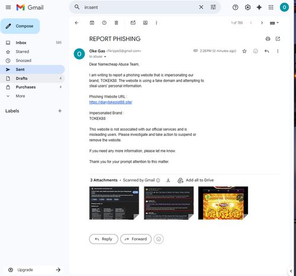Screen dimensions: 296x276
Task: Open the Inbox folder
Action: (x=33, y=43)
